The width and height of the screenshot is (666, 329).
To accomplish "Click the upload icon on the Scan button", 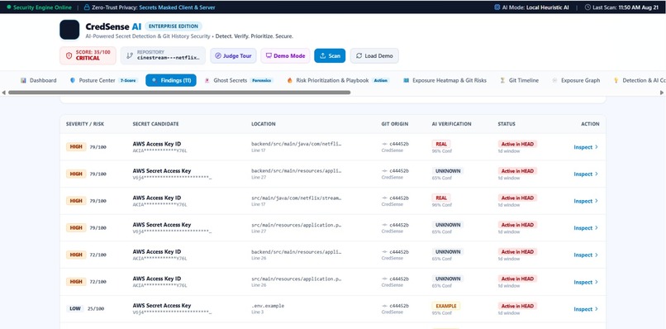I will click(x=323, y=55).
